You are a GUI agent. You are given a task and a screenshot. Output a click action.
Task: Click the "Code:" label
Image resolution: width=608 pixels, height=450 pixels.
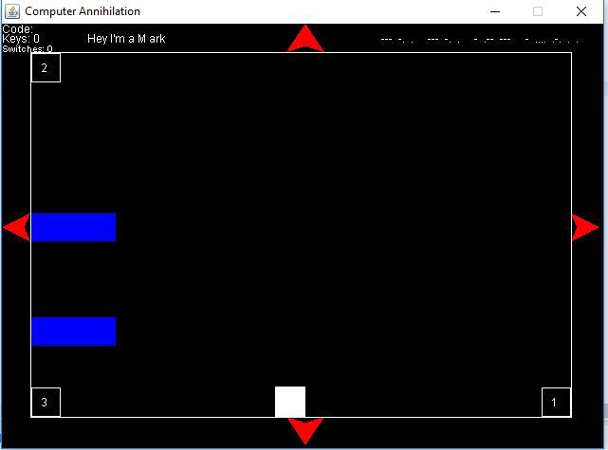pos(17,29)
